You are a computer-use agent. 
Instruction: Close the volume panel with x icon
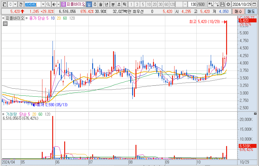[x=255, y=114]
